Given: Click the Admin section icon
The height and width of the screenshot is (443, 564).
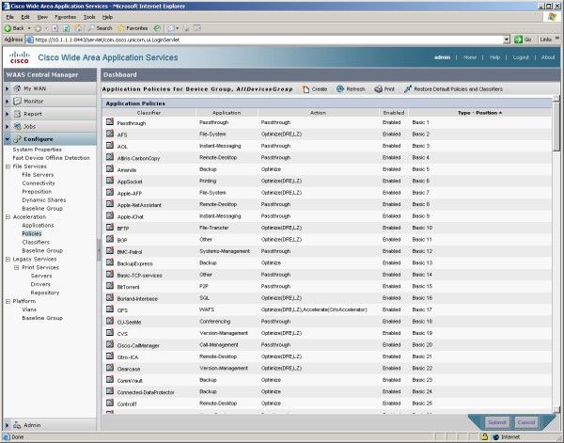Looking at the screenshot, I should (x=17, y=425).
